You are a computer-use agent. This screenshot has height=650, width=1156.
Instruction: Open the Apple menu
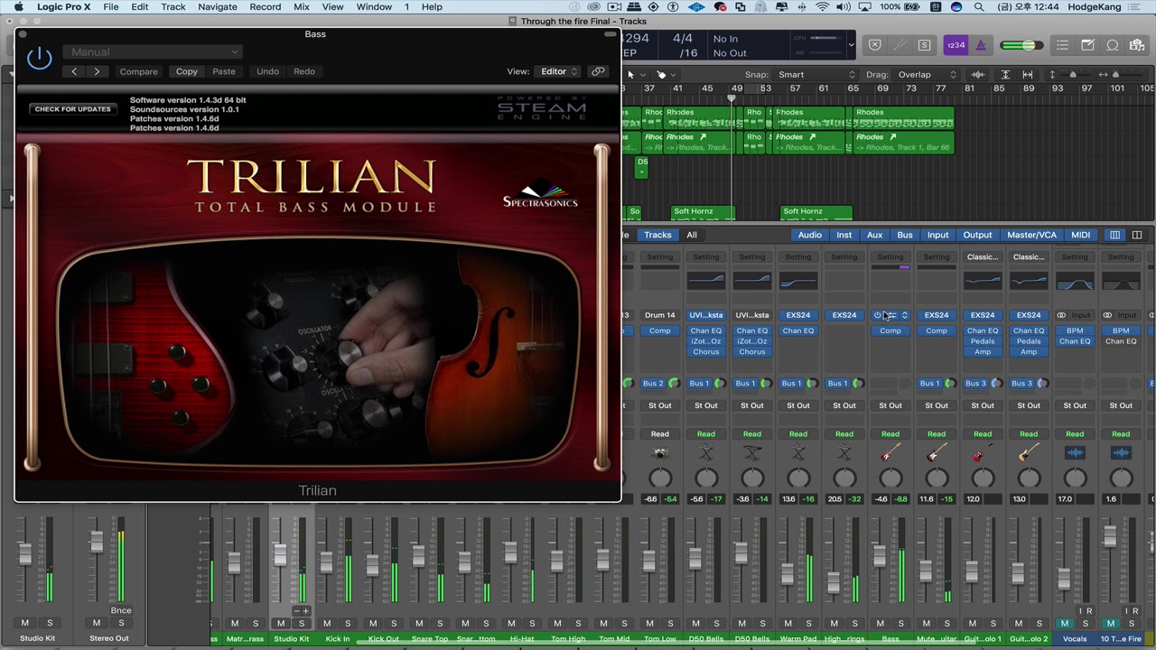coord(18,7)
